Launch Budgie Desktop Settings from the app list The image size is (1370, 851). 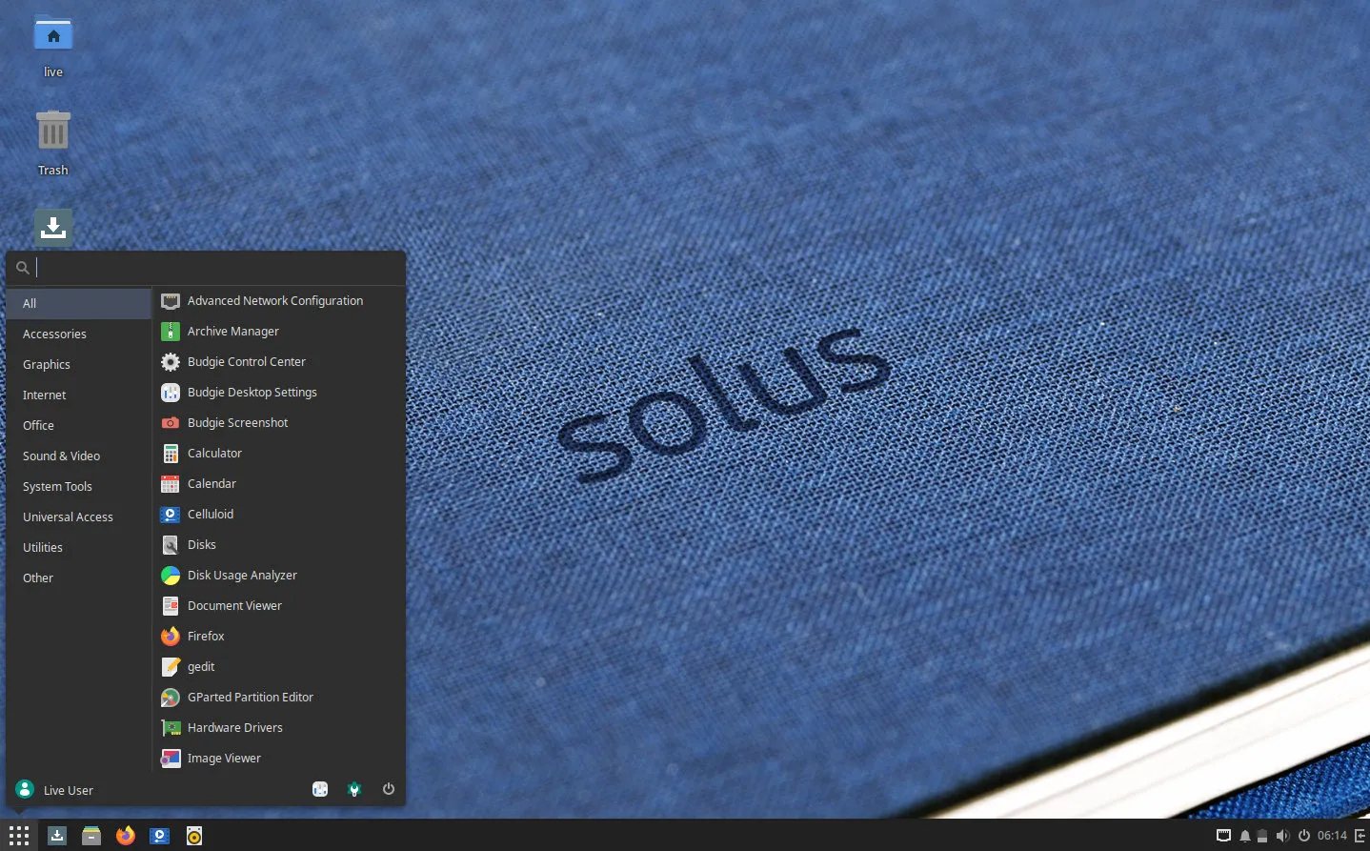pyautogui.click(x=278, y=393)
